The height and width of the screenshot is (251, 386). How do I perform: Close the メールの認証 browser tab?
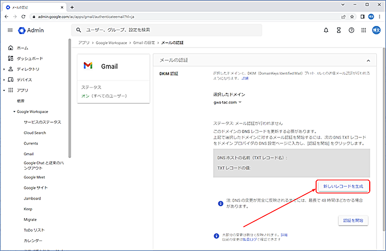pos(62,8)
